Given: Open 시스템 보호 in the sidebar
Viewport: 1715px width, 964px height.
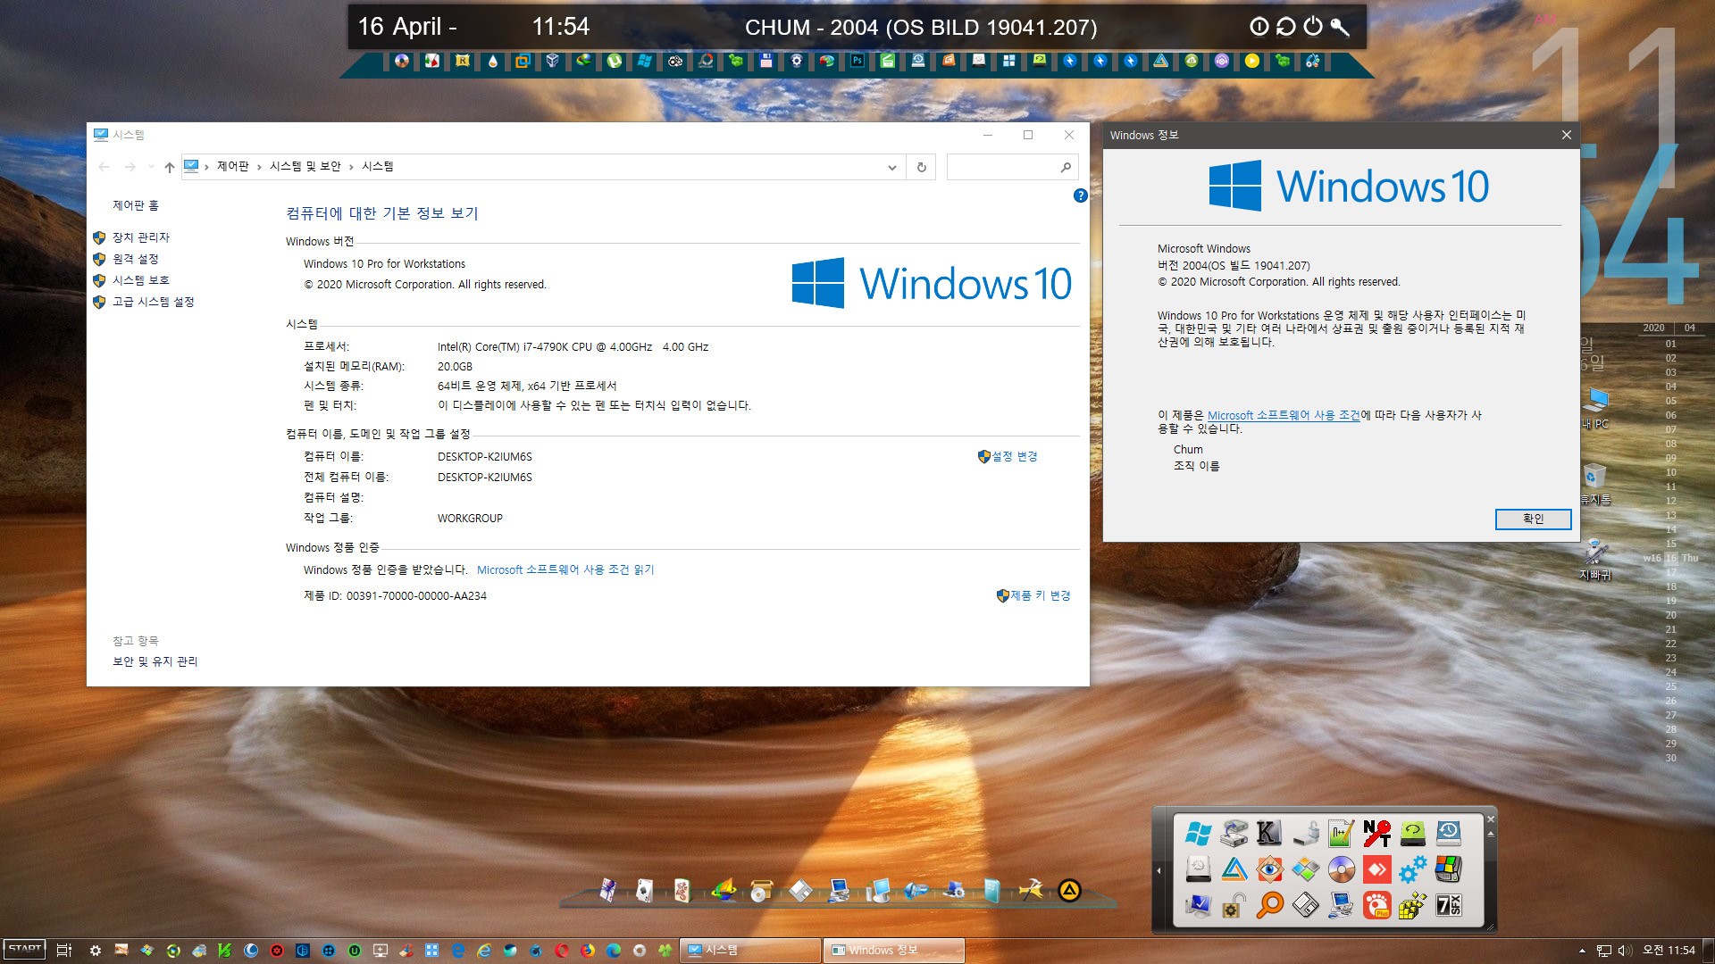Looking at the screenshot, I should [140, 280].
